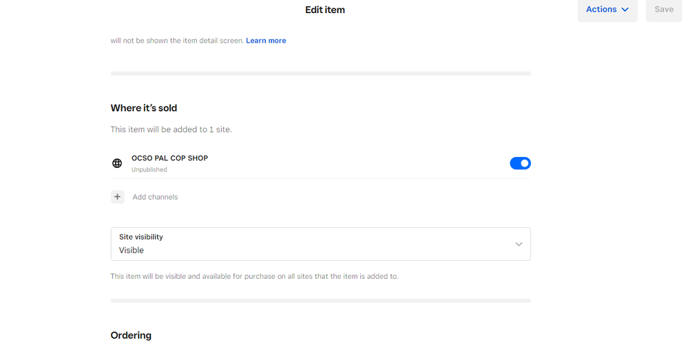Click the Where it's sold heading
Image resolution: width=688 pixels, height=358 pixels.
coord(144,108)
